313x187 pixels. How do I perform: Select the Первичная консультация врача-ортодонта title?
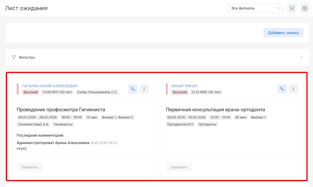click(215, 110)
